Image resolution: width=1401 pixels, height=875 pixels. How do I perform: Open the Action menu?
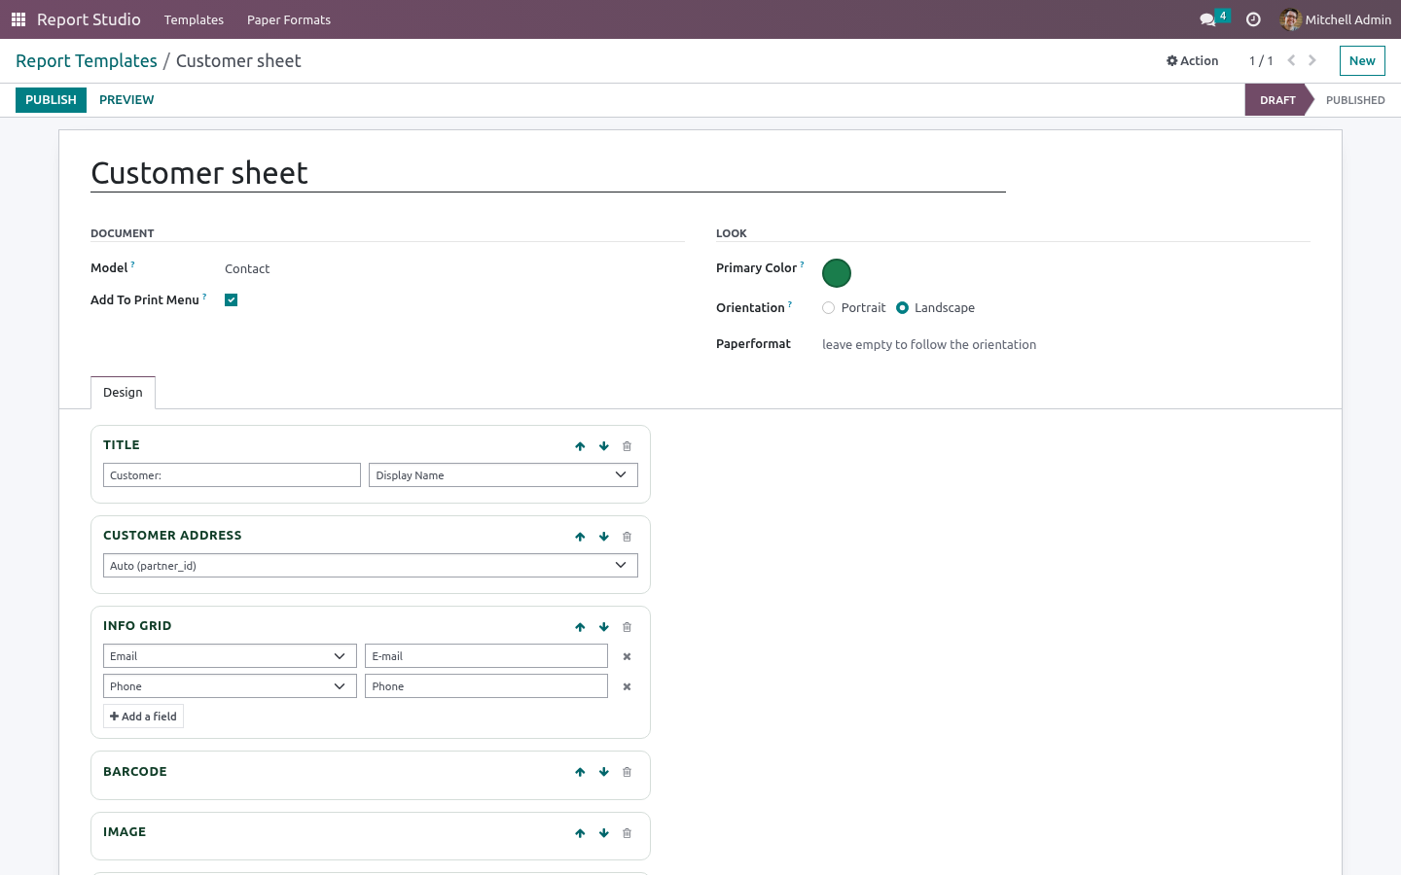tap(1192, 60)
